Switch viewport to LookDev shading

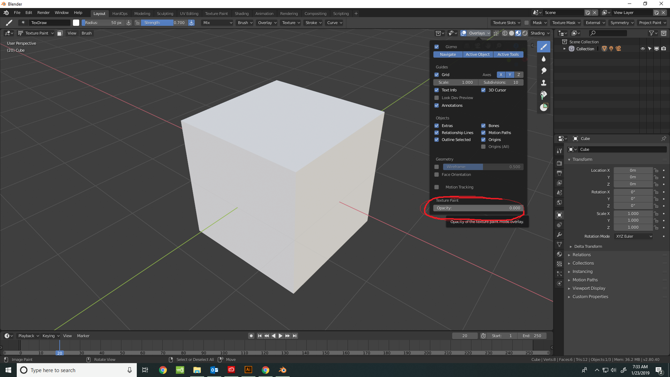point(518,33)
